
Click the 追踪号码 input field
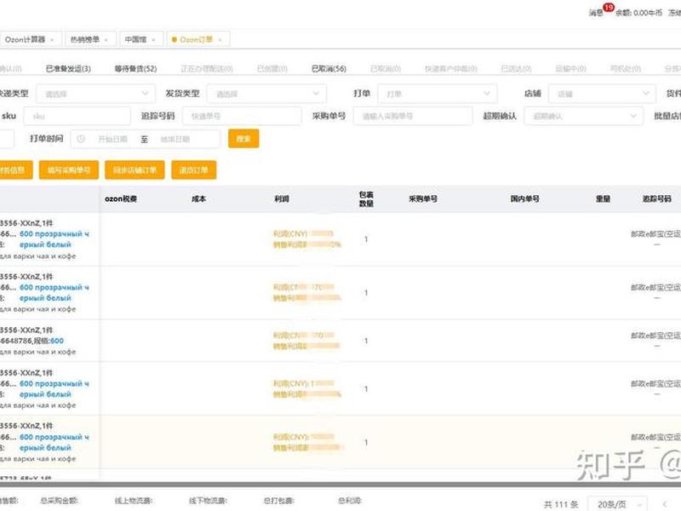242,116
